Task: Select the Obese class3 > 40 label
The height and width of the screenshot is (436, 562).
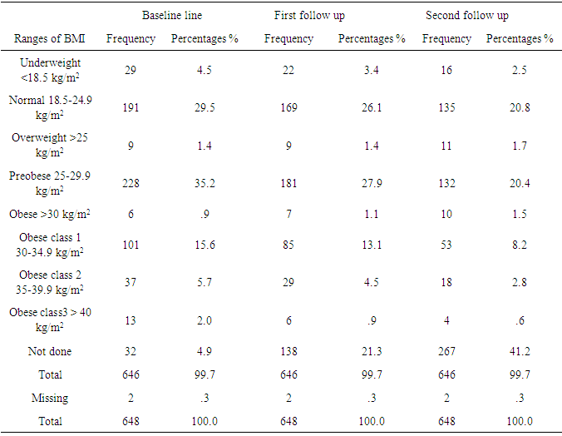Action: (50, 319)
